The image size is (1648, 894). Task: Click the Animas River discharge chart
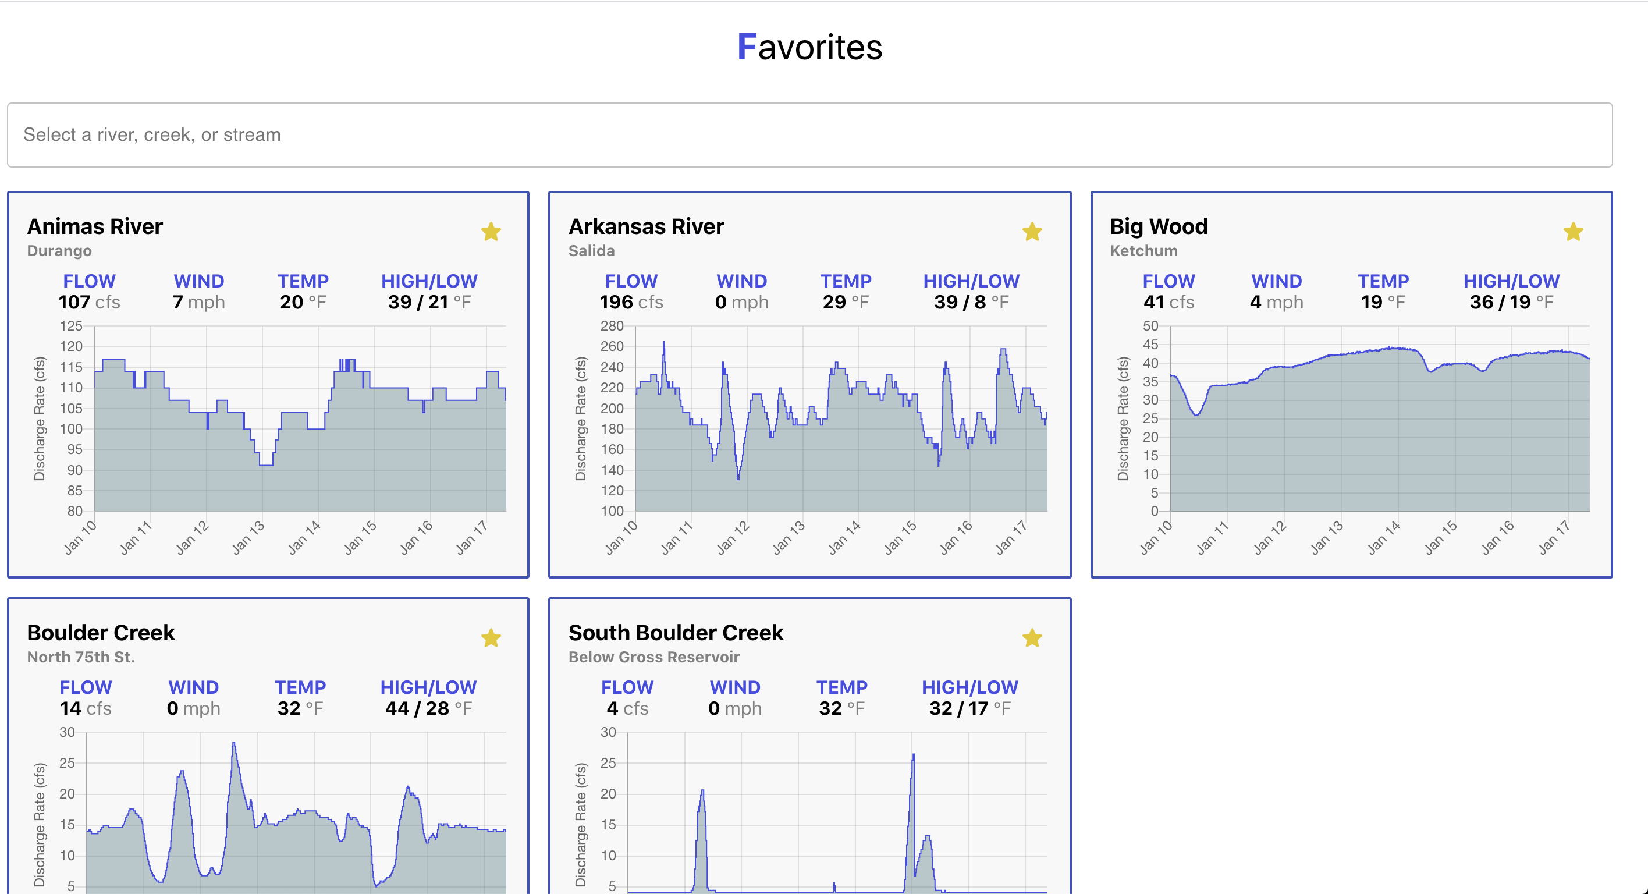300,419
